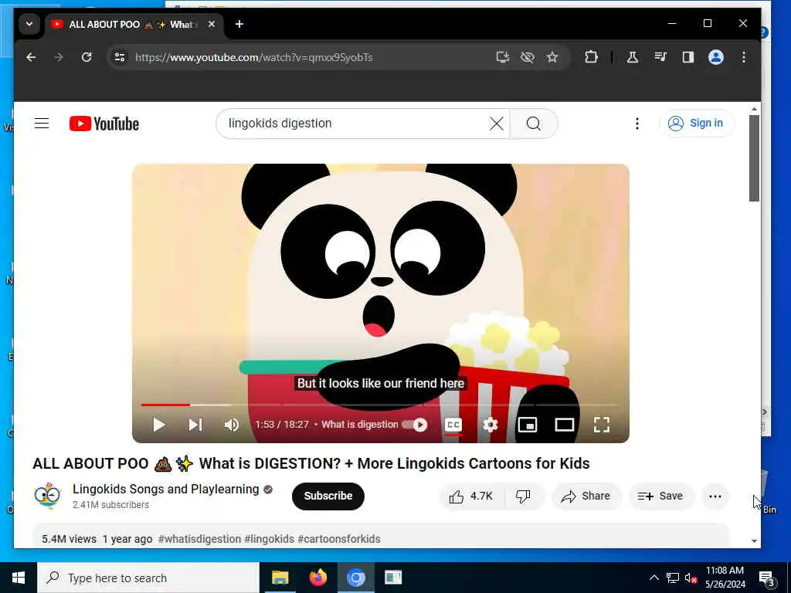This screenshot has width=791, height=593.
Task: Open Chrome Labs flask icon
Action: pyautogui.click(x=632, y=57)
